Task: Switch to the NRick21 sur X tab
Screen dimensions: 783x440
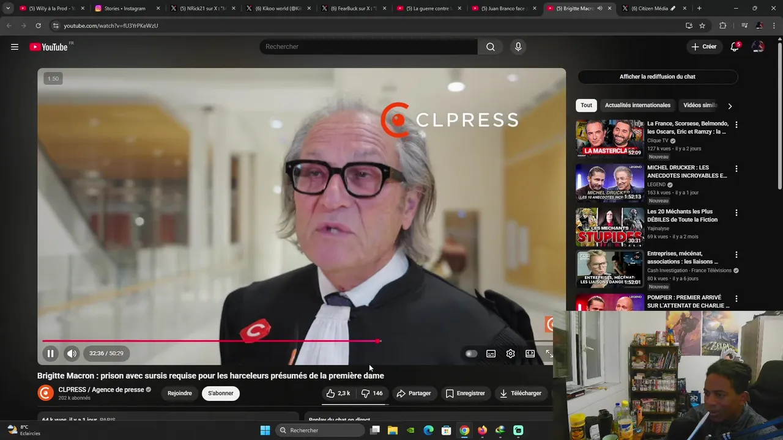Action: click(202, 9)
